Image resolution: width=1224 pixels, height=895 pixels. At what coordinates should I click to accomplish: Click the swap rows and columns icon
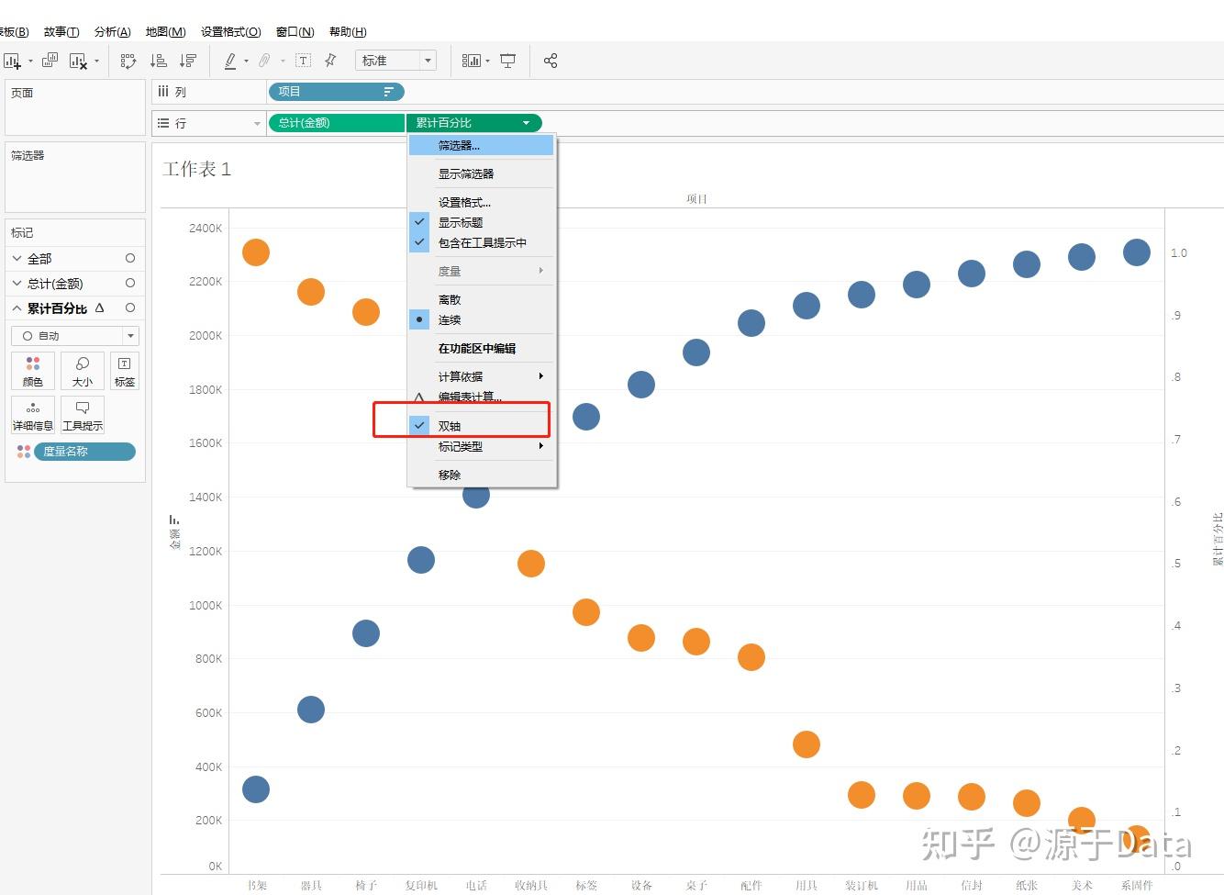click(128, 61)
